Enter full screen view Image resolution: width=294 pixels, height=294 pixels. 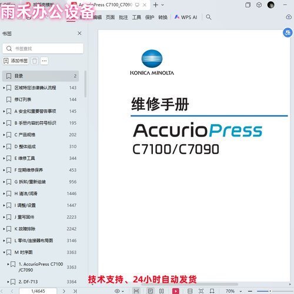[201, 291]
